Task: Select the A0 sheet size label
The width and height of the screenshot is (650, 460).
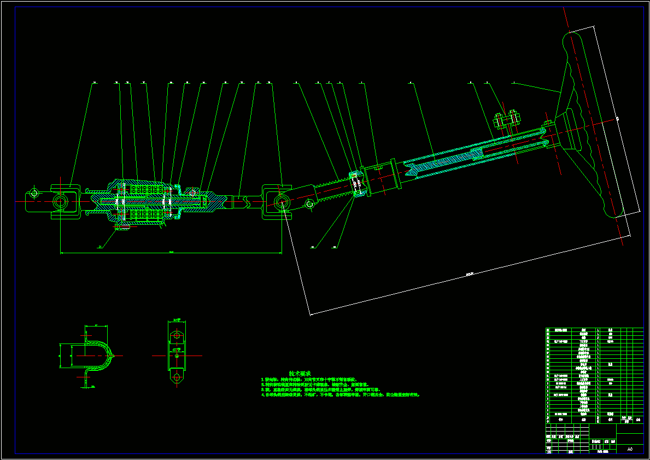Action: tap(630, 449)
